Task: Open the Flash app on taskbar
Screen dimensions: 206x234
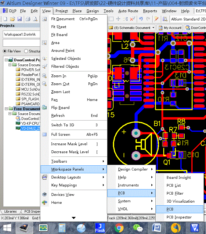Action: pos(100,228)
